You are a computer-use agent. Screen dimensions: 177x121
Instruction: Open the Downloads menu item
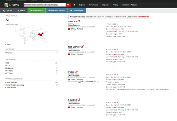[94, 5]
